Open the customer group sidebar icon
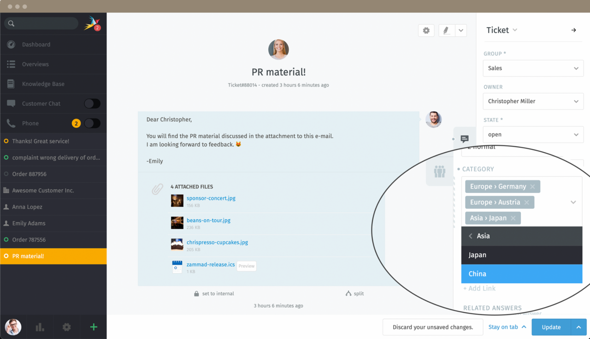590x339 pixels. (440, 172)
